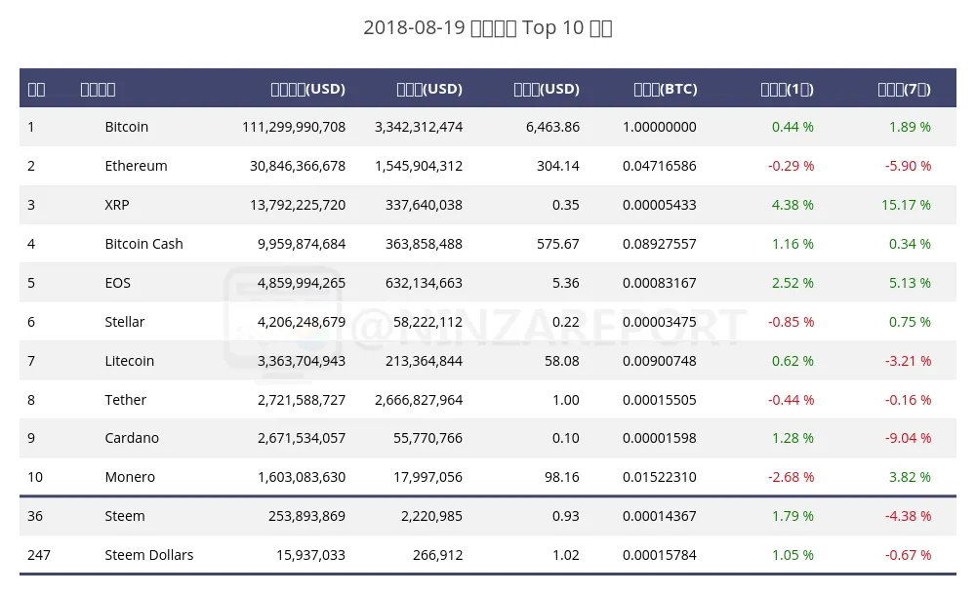The image size is (976, 595).
Task: Click Ethereum volume 1,545,904,312
Action: 419,166
